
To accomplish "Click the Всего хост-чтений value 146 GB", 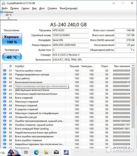I will 125,30.
